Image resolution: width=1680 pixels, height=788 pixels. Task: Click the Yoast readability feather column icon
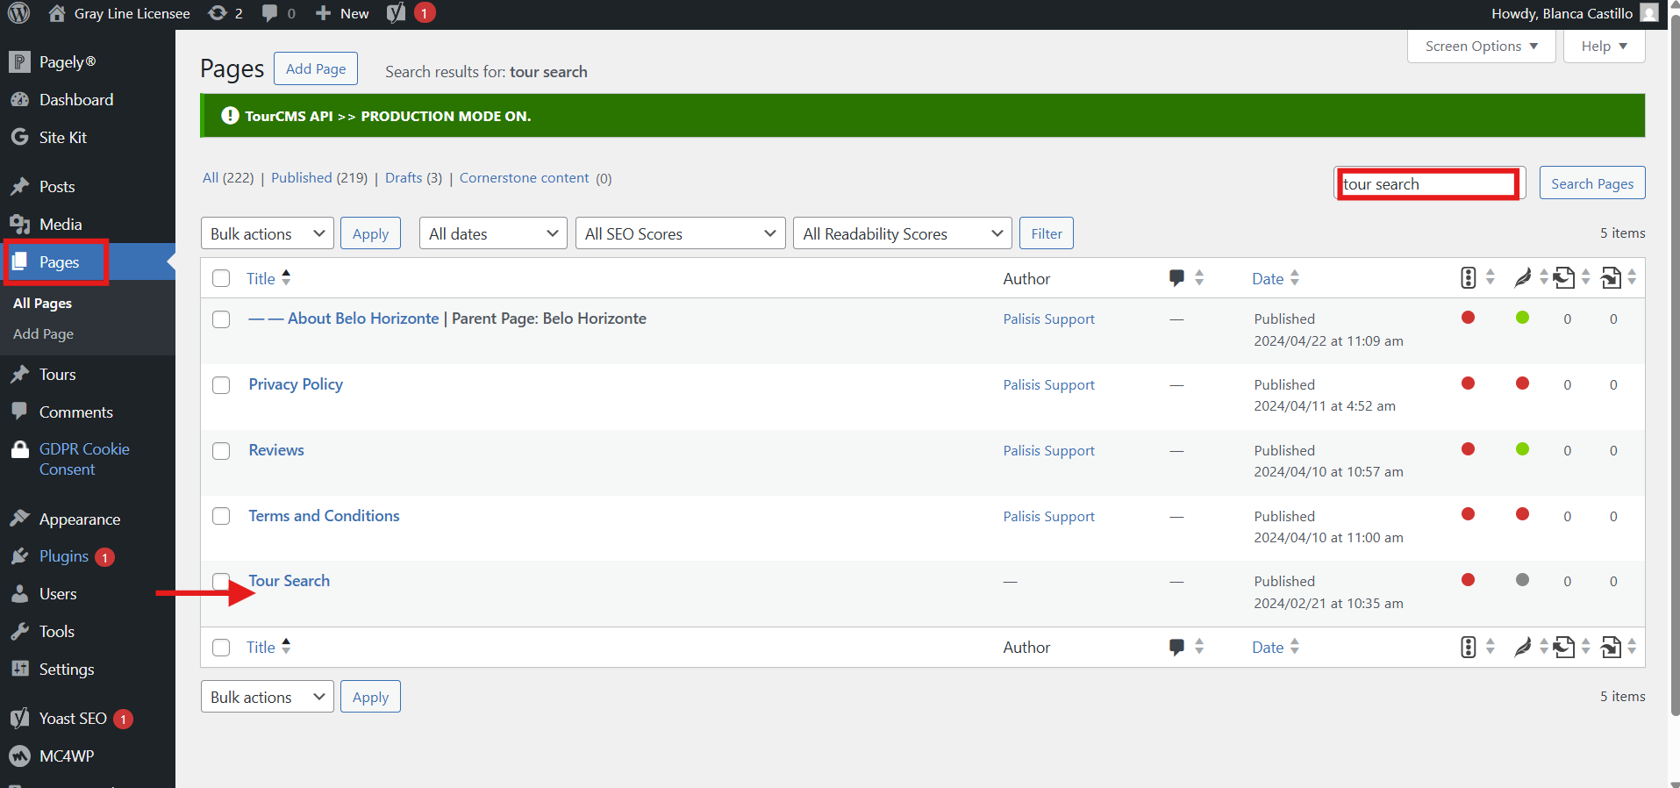(x=1523, y=278)
